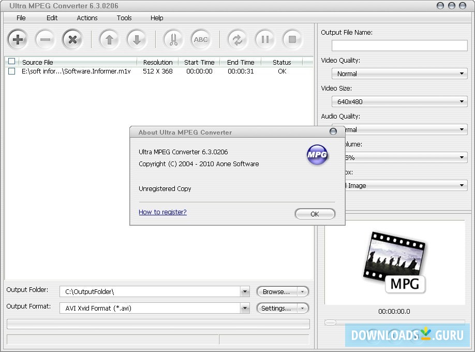Click OK in the About dialog
The width and height of the screenshot is (475, 352).
pos(315,214)
